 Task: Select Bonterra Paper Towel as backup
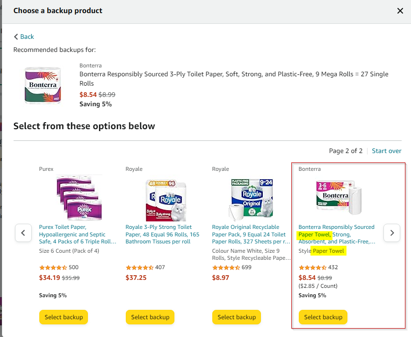tap(323, 317)
